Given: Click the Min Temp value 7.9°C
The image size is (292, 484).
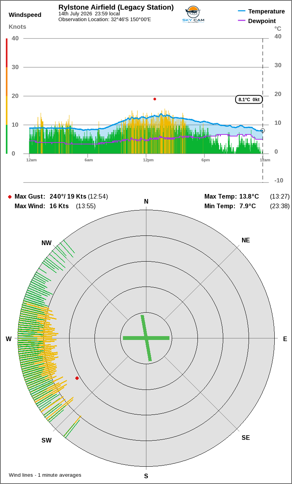Looking at the screenshot, I should click(247, 206).
